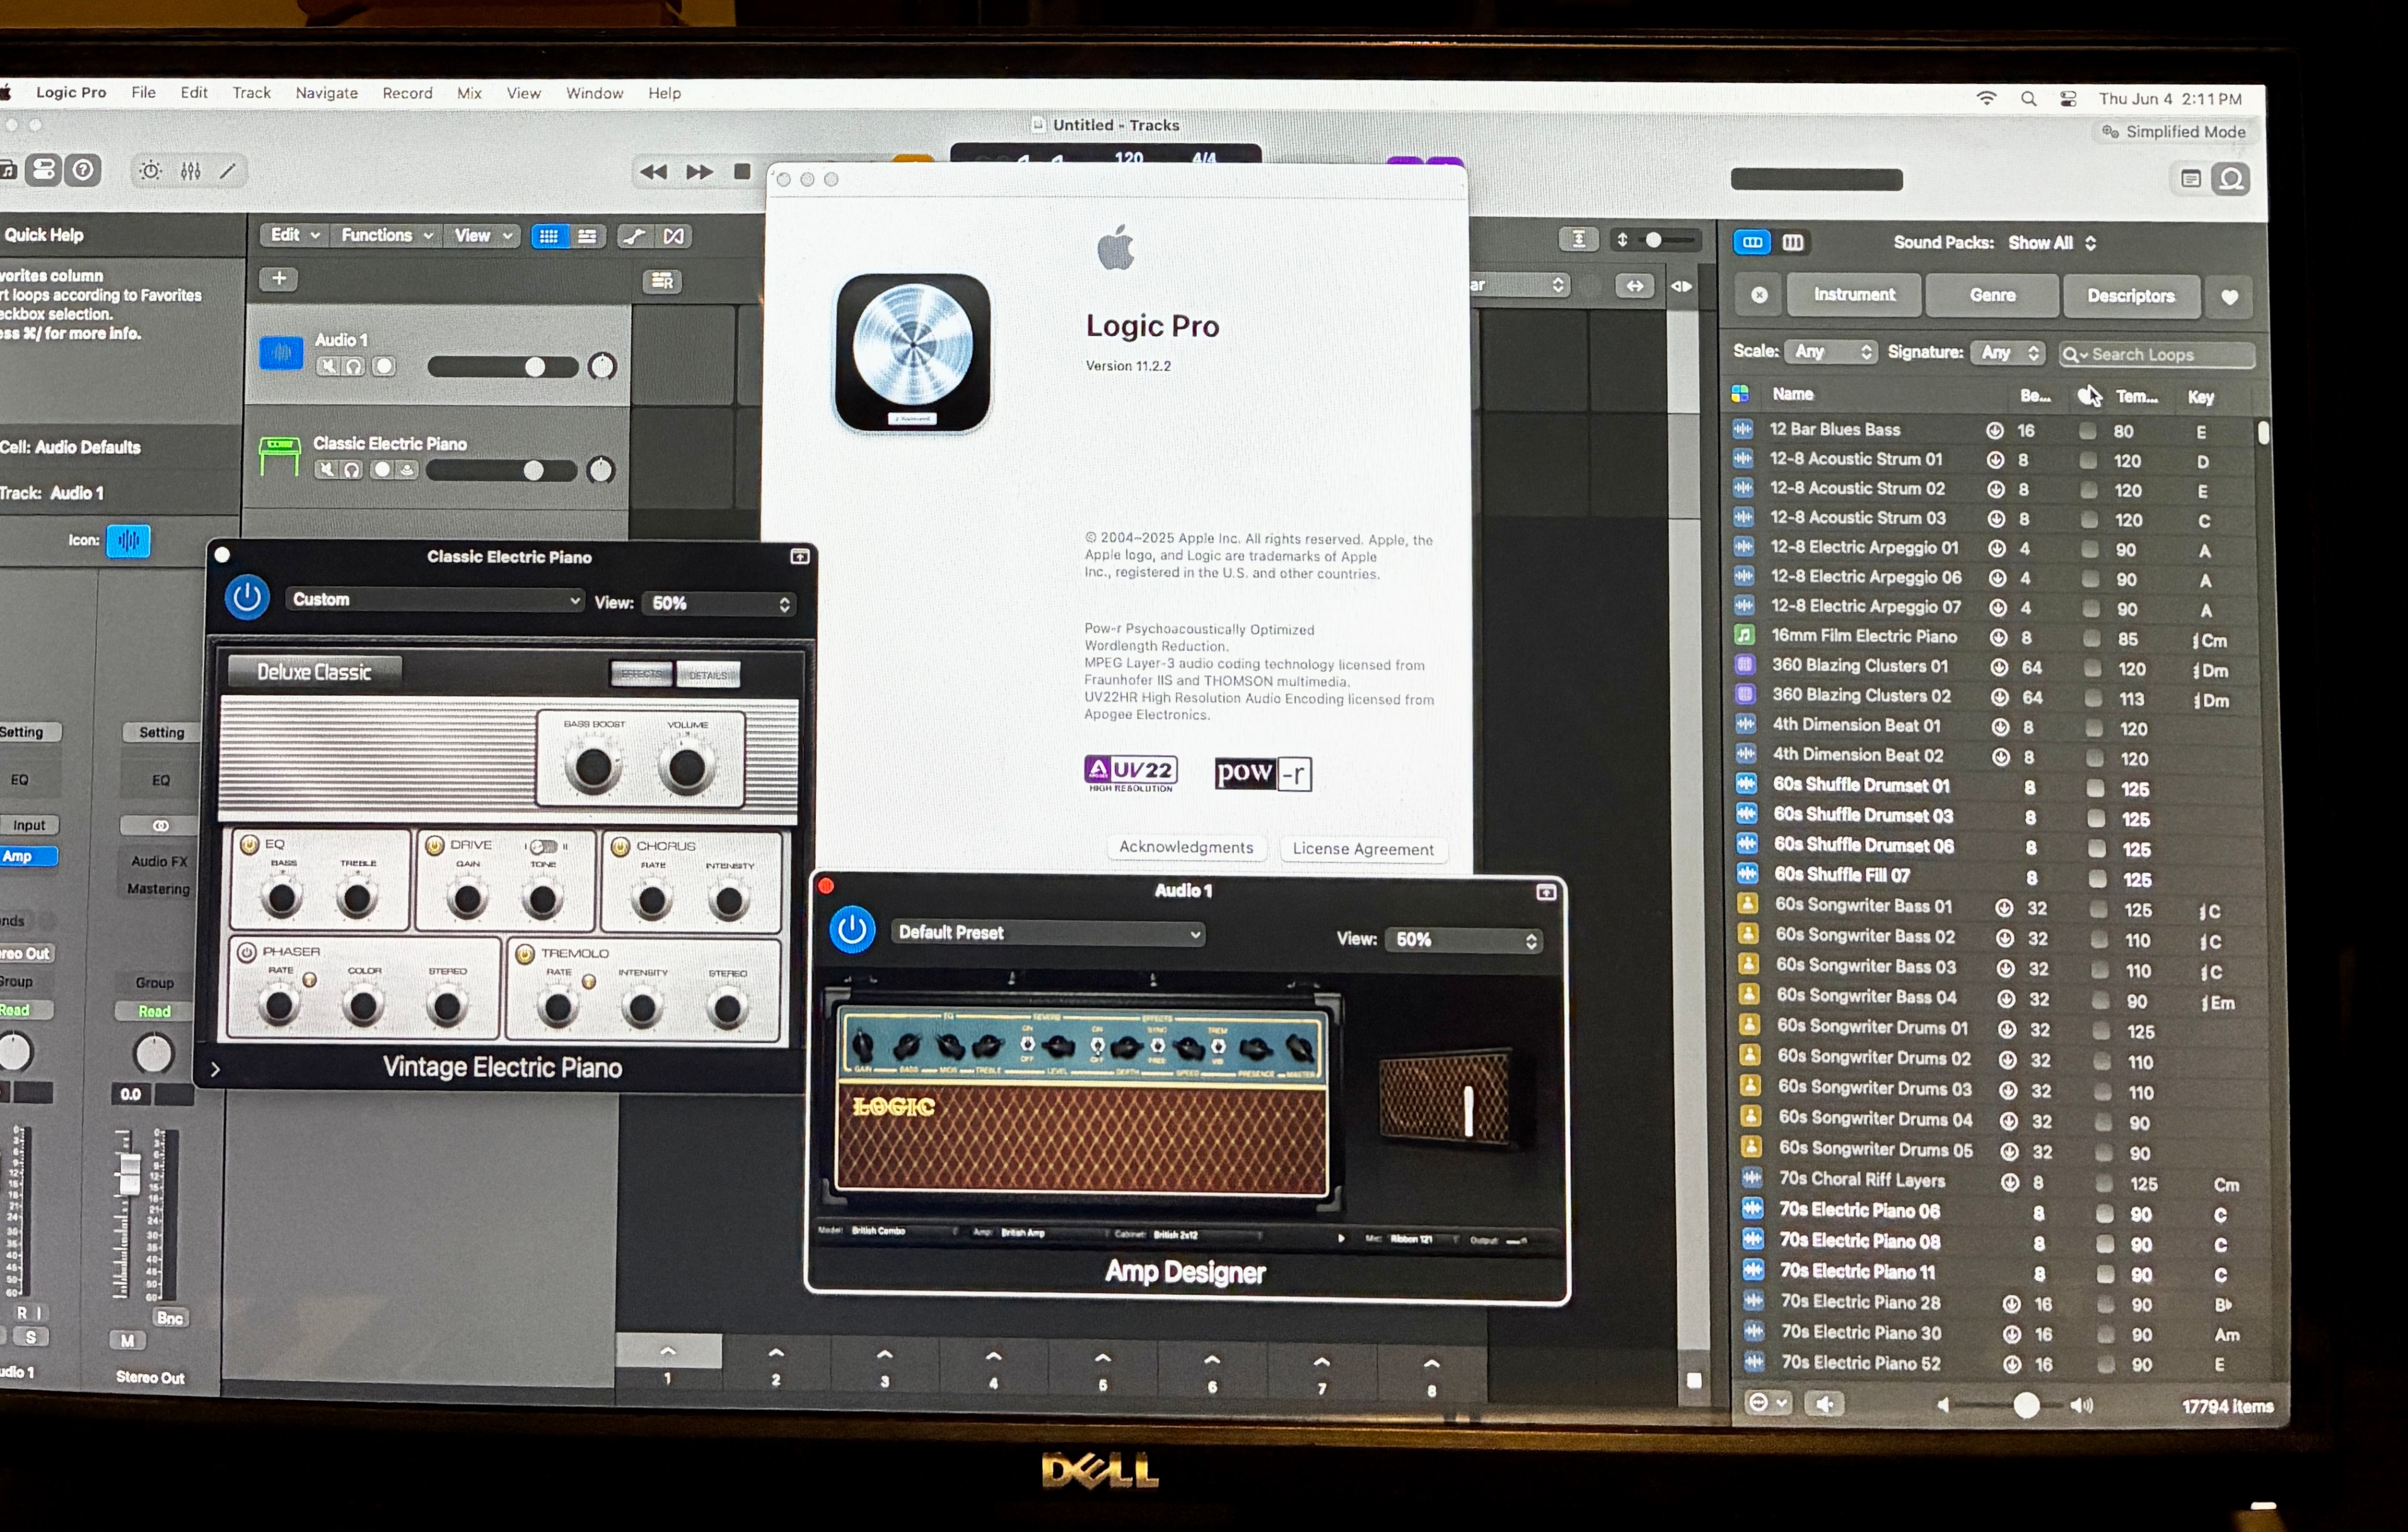Open the List Editors panel icon
2408x1532 pixels.
click(x=2190, y=179)
